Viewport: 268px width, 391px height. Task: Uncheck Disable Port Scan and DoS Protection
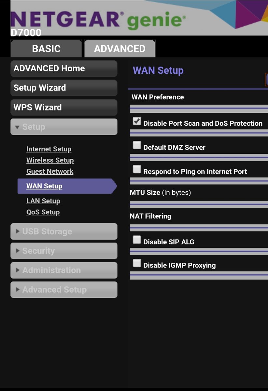tap(137, 122)
